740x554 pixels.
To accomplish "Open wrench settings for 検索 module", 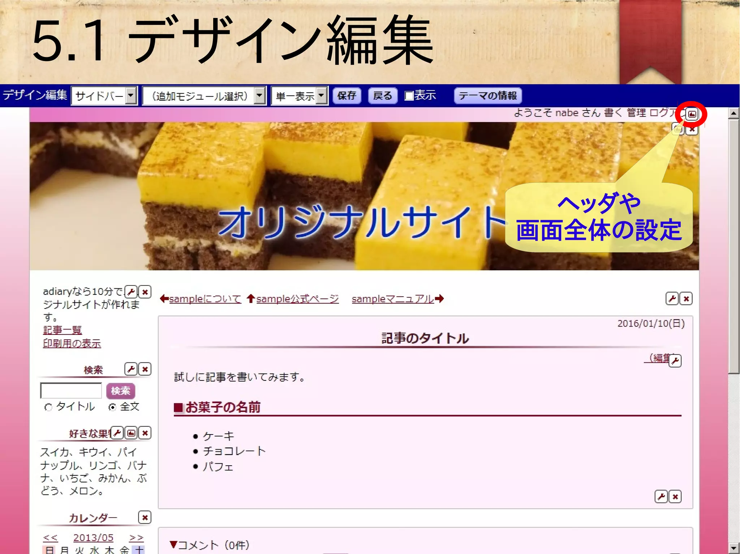I will (x=131, y=369).
